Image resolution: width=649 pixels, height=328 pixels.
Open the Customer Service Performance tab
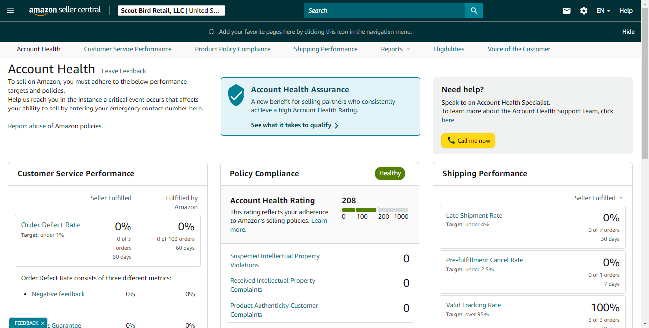coord(128,49)
